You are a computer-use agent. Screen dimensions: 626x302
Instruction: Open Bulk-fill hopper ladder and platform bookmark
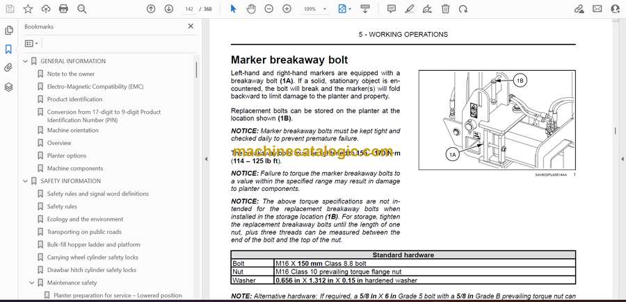coord(94,244)
